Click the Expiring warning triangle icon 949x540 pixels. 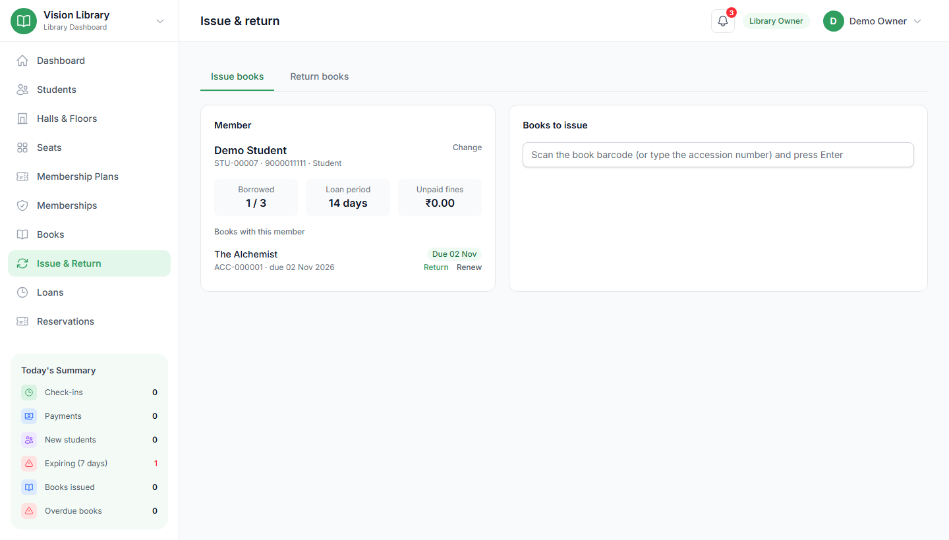pyautogui.click(x=29, y=464)
